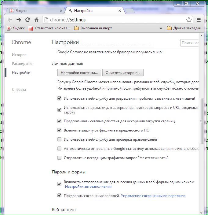Open Расширения in the sidebar
The image size is (208, 215).
point(23,64)
